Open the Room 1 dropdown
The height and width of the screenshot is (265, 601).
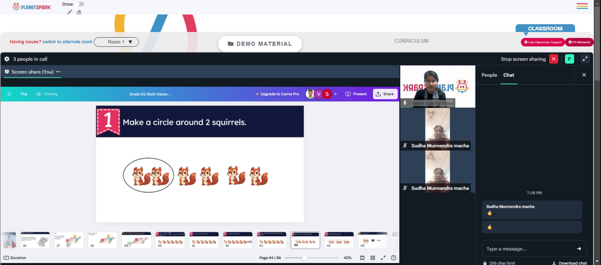click(x=116, y=42)
